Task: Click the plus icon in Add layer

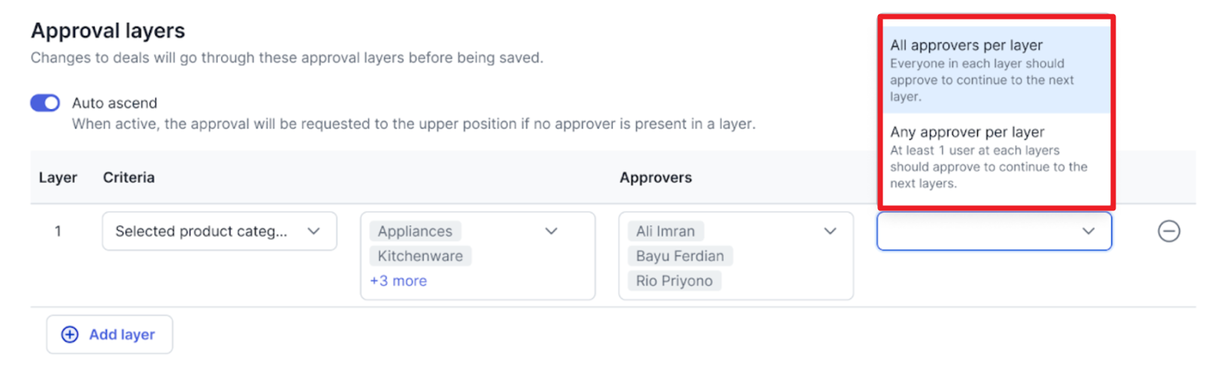Action: pyautogui.click(x=70, y=334)
